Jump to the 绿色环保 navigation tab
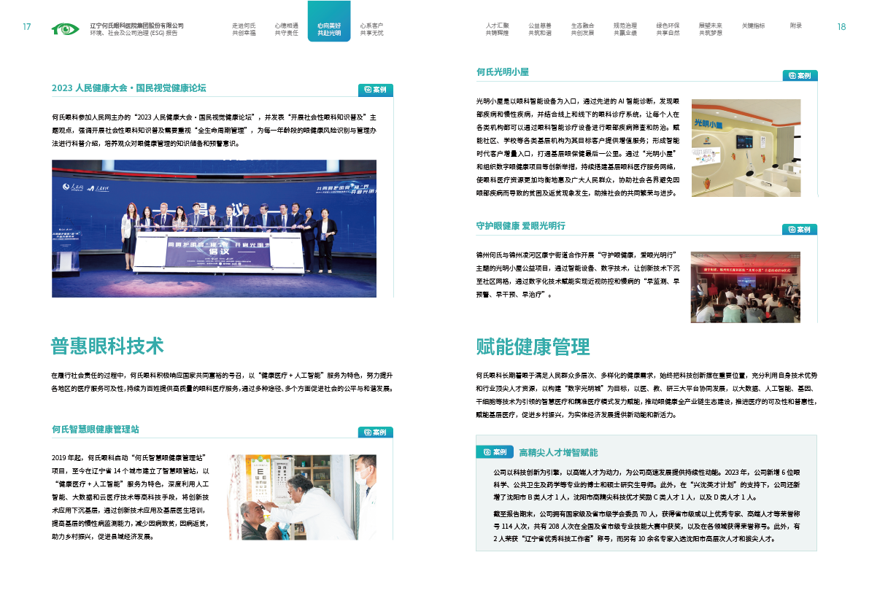Viewport: 869px width, 590px height. coord(668,29)
